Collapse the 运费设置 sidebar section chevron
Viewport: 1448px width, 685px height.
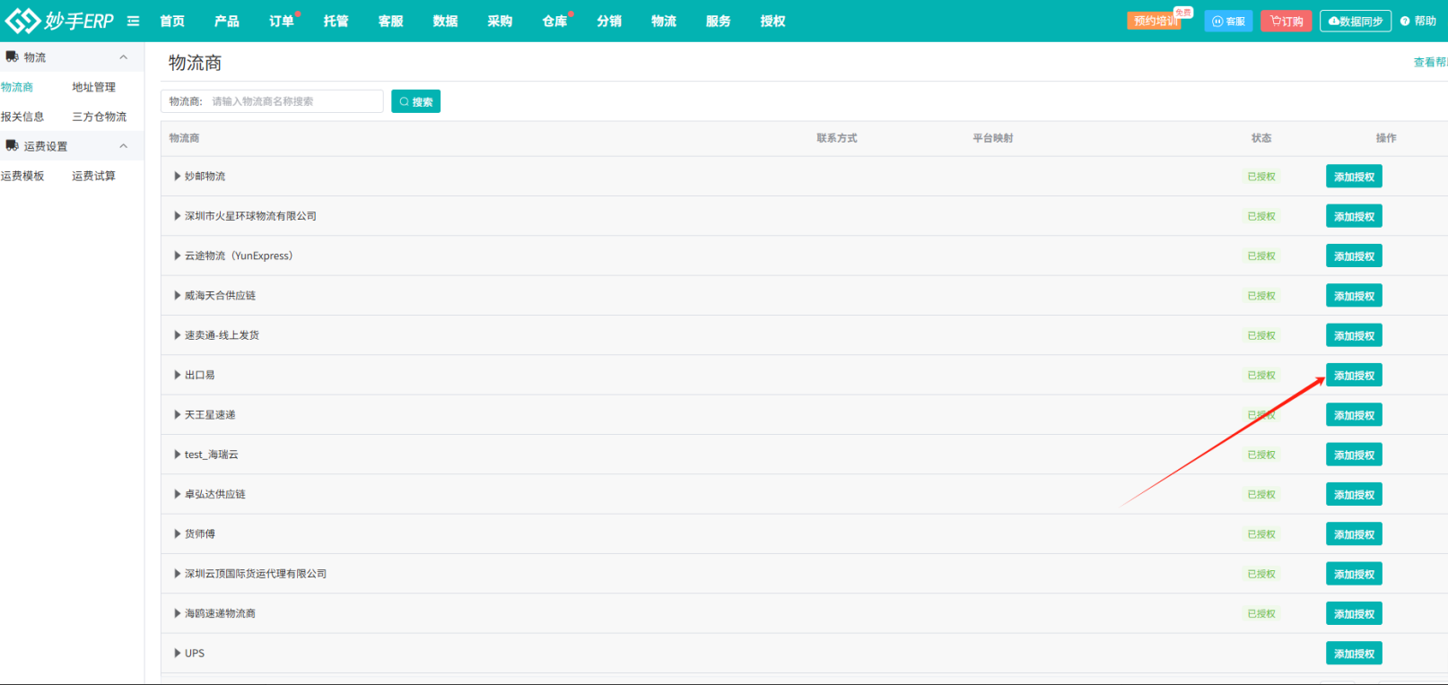pyautogui.click(x=124, y=145)
